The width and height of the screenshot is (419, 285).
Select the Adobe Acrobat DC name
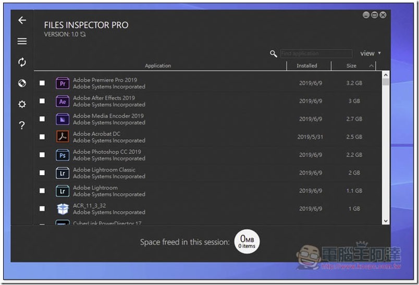97,134
